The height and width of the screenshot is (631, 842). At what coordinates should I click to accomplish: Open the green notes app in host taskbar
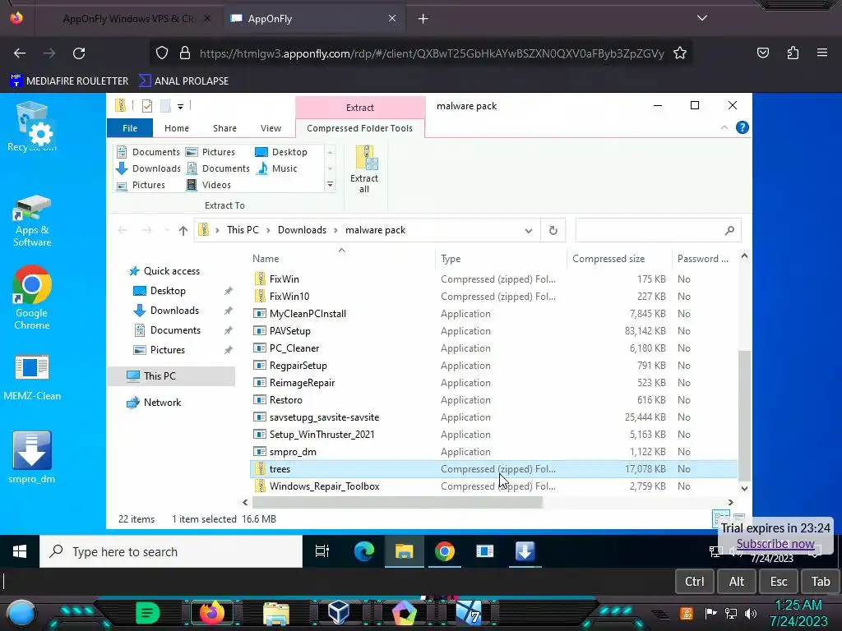[148, 613]
